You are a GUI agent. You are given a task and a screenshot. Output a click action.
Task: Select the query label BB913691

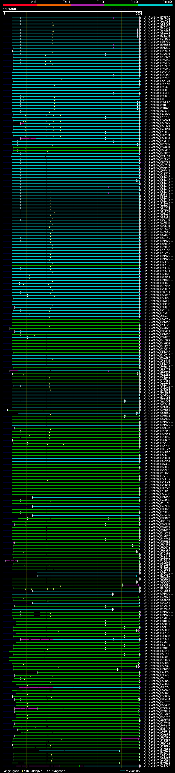[x=10, y=9]
